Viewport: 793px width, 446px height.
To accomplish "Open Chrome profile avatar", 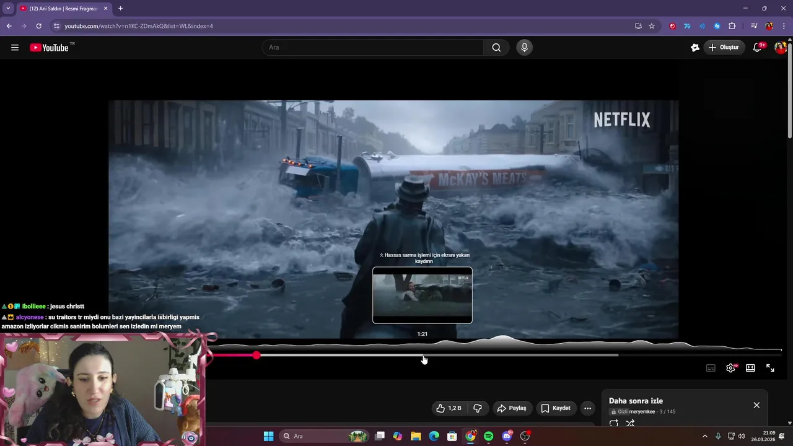I will [x=769, y=26].
